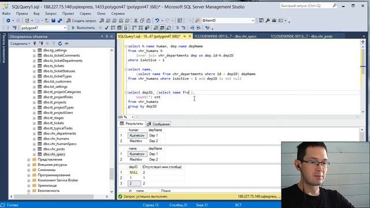Open the @itemID search combo box
The width and height of the screenshot is (370, 208).
tap(253, 21)
